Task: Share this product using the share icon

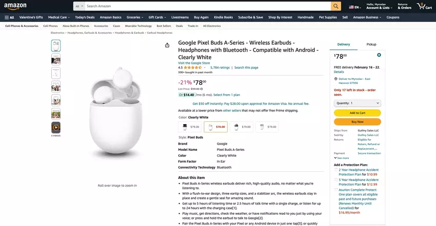Action: pyautogui.click(x=167, y=45)
